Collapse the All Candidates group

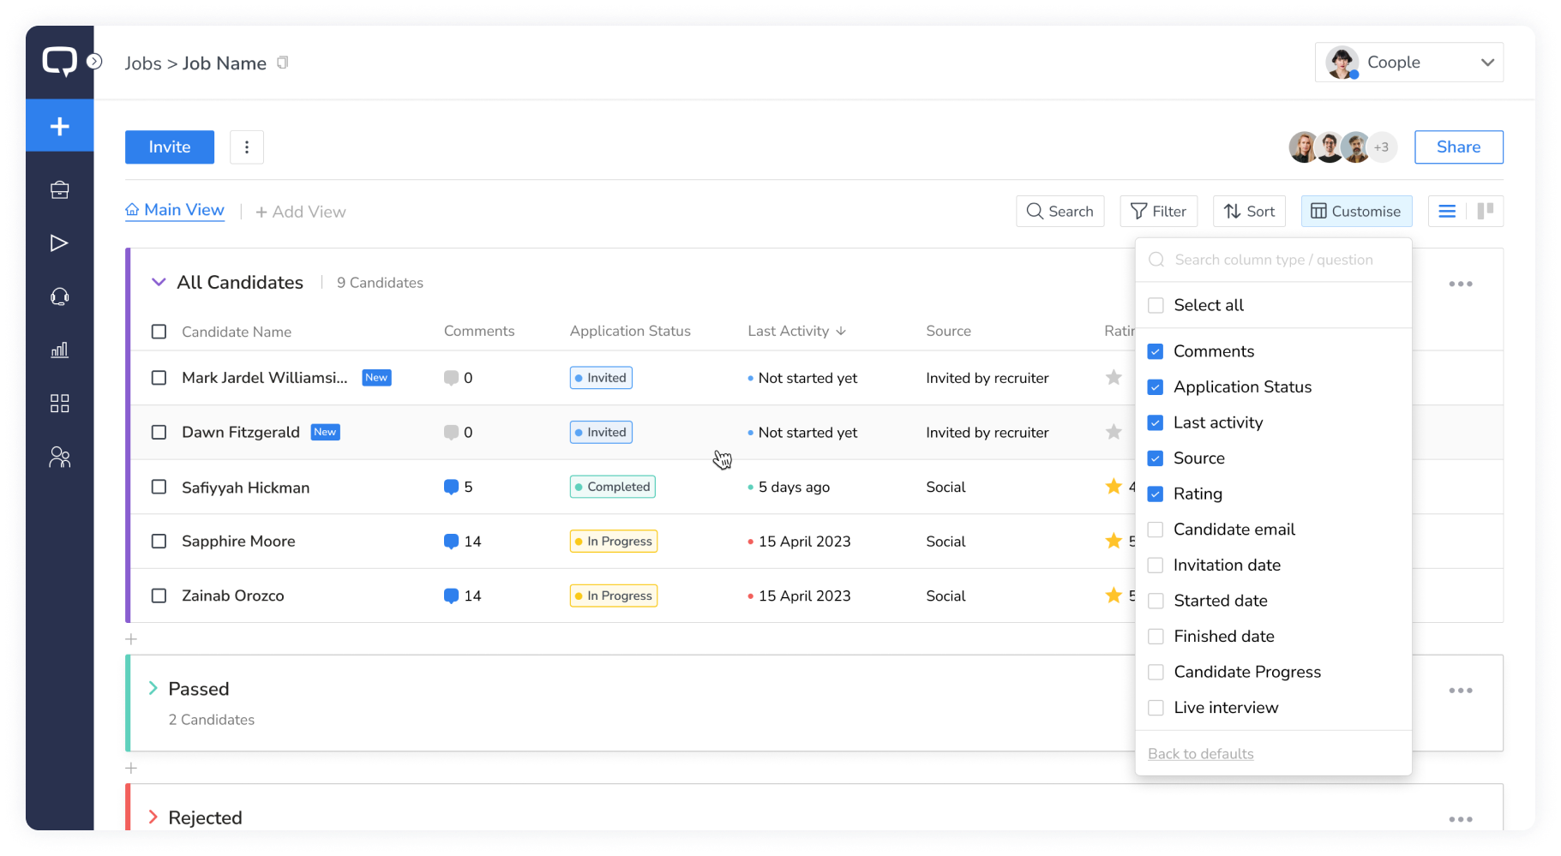[x=159, y=282]
